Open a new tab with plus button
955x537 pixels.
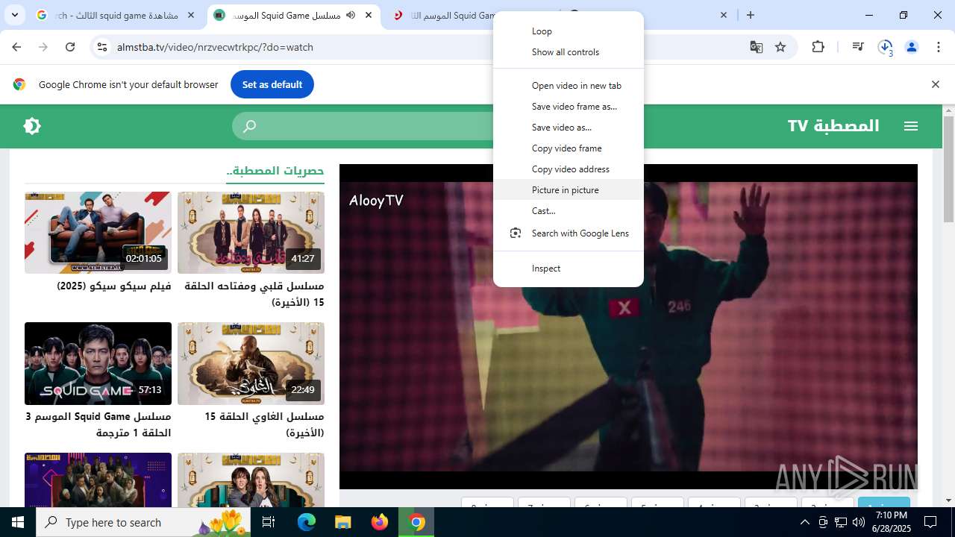(751, 15)
